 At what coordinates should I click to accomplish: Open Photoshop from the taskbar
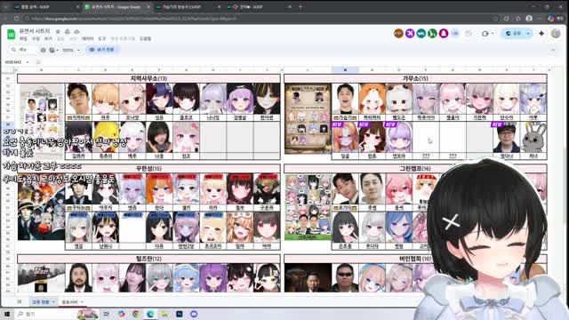coord(180,314)
